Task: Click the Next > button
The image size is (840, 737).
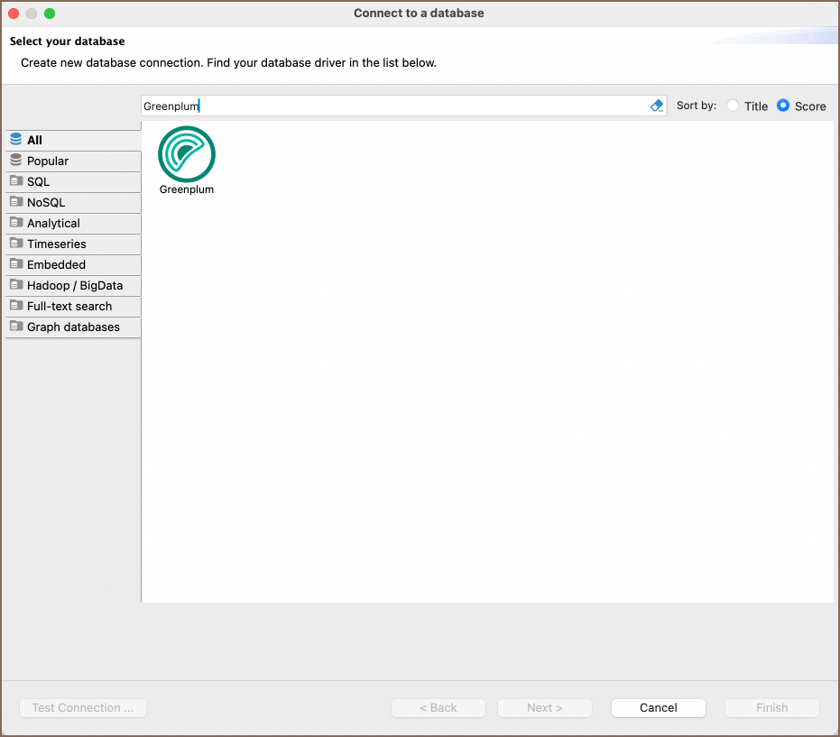Action: pyautogui.click(x=545, y=708)
